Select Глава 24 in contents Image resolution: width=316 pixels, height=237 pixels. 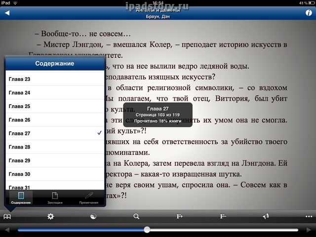(55, 92)
